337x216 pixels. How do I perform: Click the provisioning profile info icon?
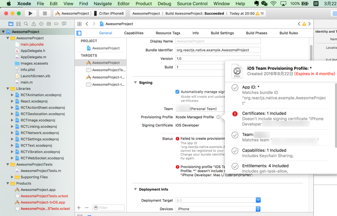pyautogui.click(x=218, y=117)
